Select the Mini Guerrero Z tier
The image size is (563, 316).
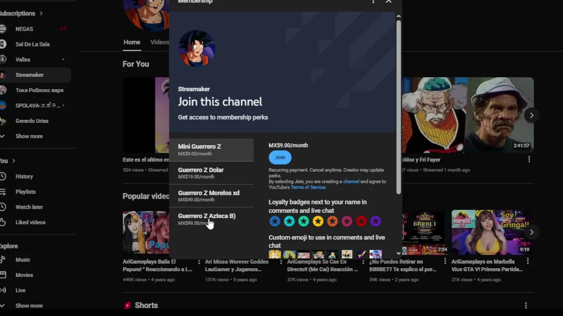[212, 150]
